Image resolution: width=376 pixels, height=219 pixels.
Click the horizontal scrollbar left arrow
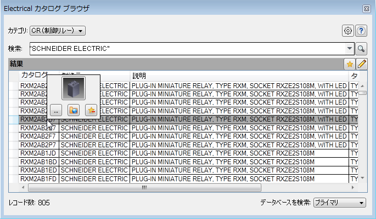[x=23, y=187]
